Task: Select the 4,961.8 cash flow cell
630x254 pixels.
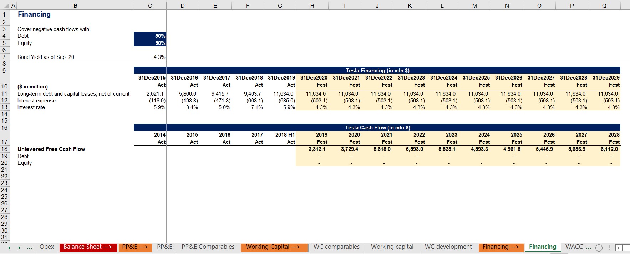Action: tap(507, 149)
